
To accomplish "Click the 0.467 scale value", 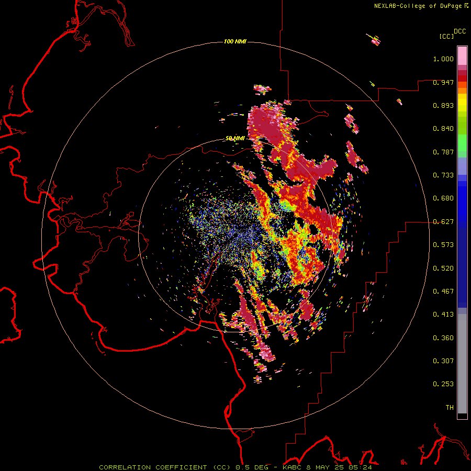I will coord(443,291).
